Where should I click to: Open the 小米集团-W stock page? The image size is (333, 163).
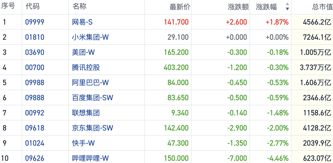[90, 37]
